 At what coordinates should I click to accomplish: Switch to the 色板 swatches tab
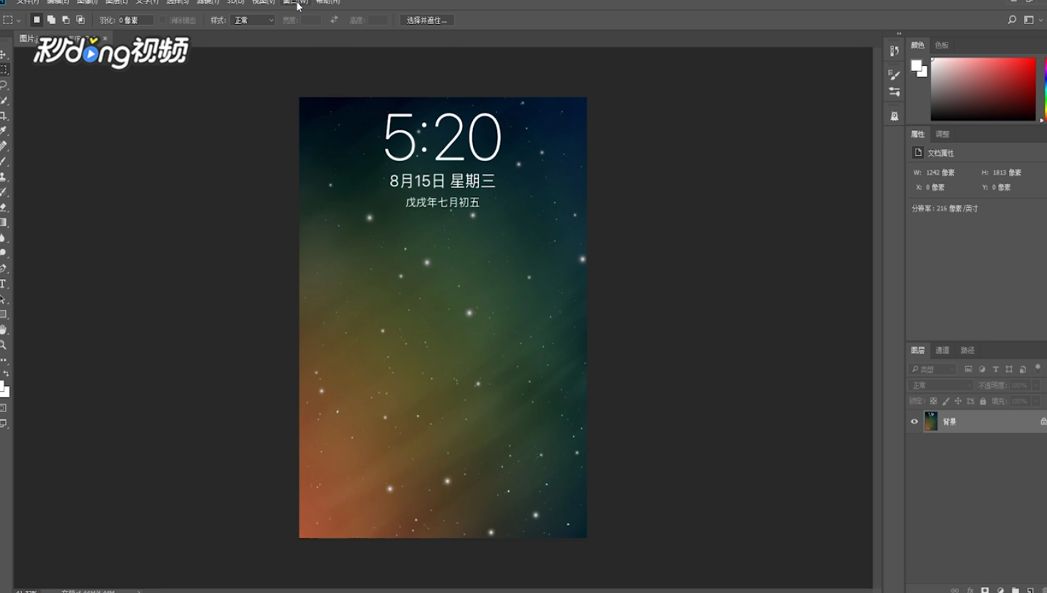click(942, 45)
